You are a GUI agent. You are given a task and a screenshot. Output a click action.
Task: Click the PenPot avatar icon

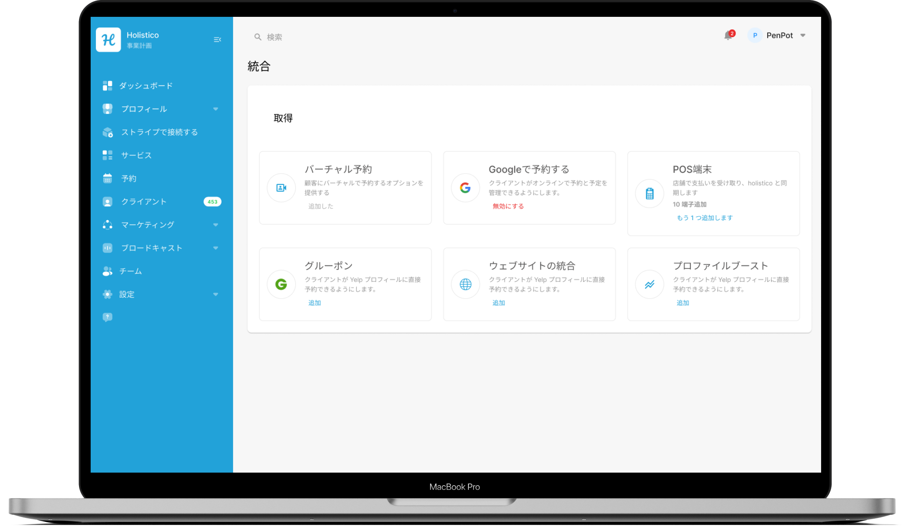coord(755,35)
